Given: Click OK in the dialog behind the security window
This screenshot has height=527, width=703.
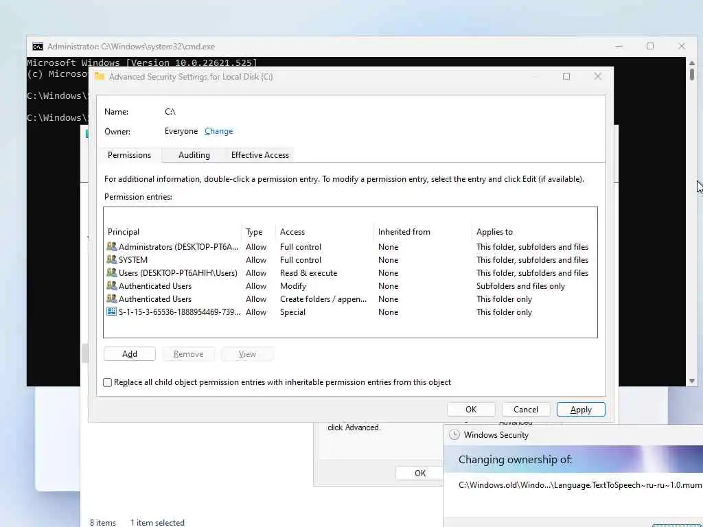Looking at the screenshot, I should (x=420, y=473).
